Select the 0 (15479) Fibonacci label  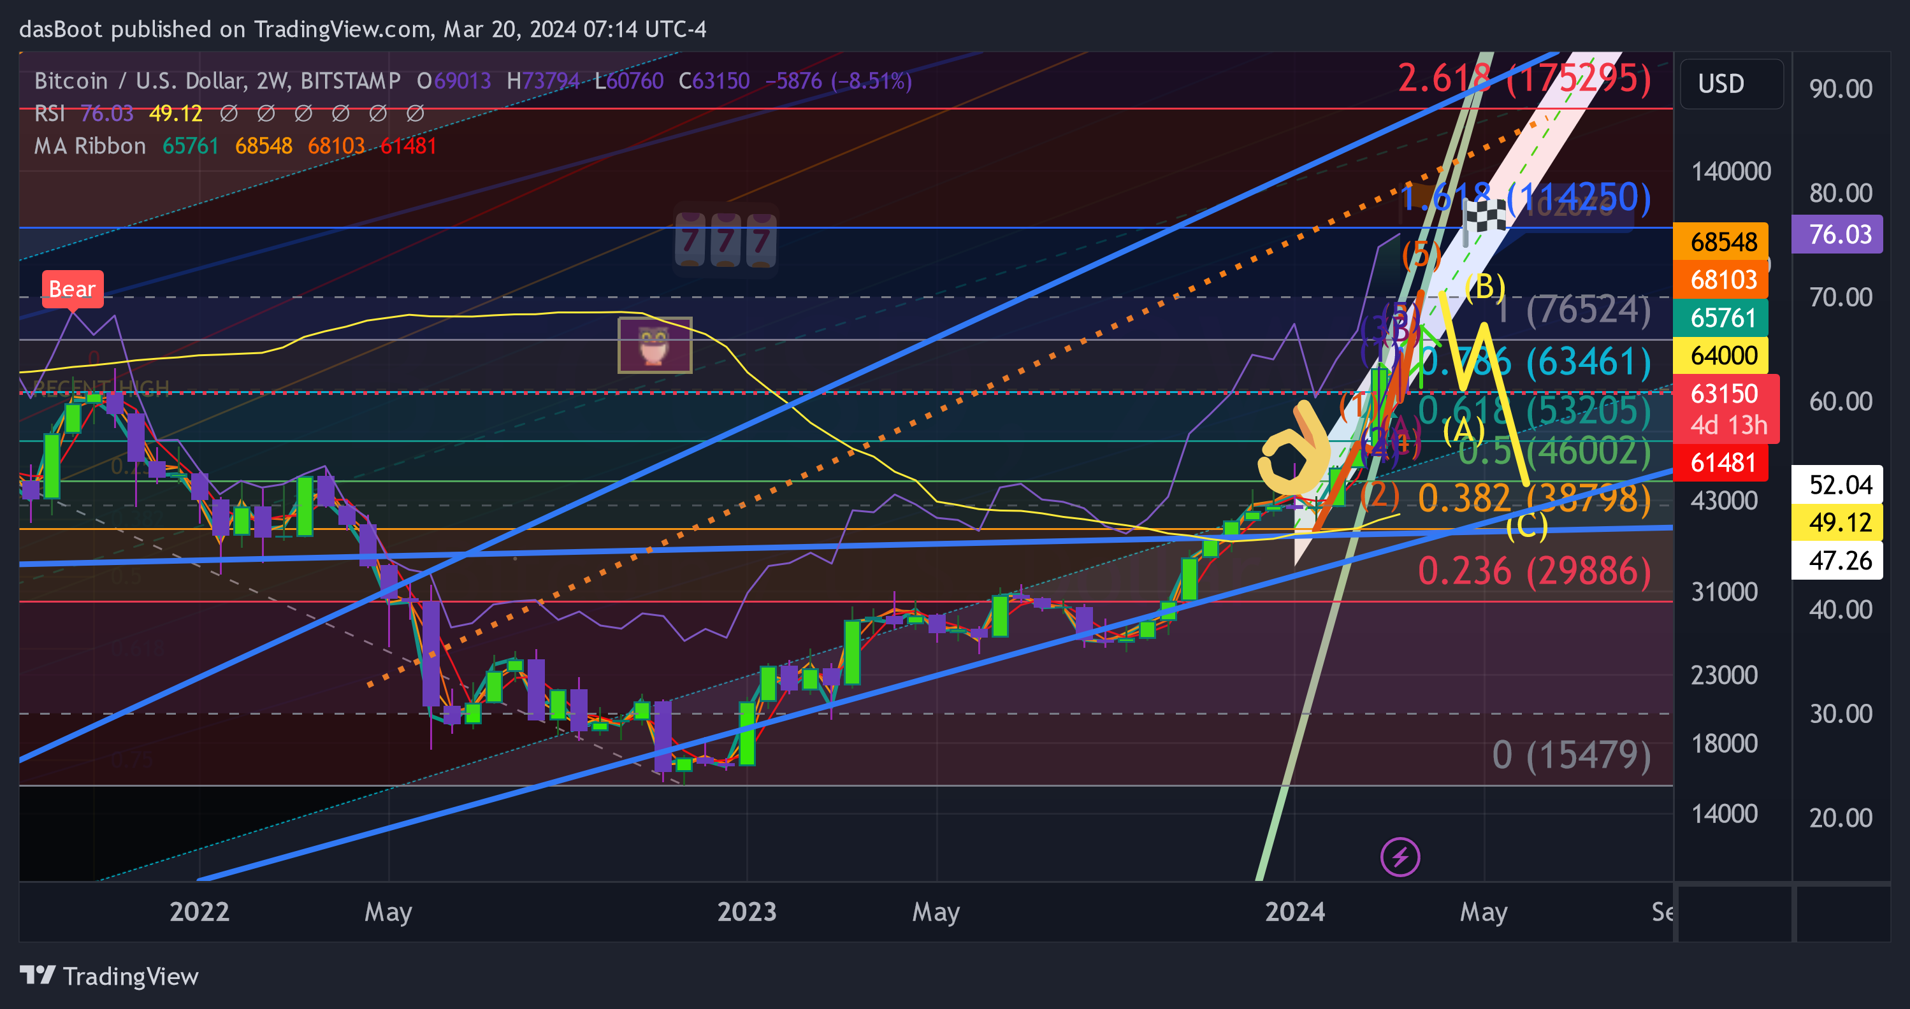coord(1571,755)
